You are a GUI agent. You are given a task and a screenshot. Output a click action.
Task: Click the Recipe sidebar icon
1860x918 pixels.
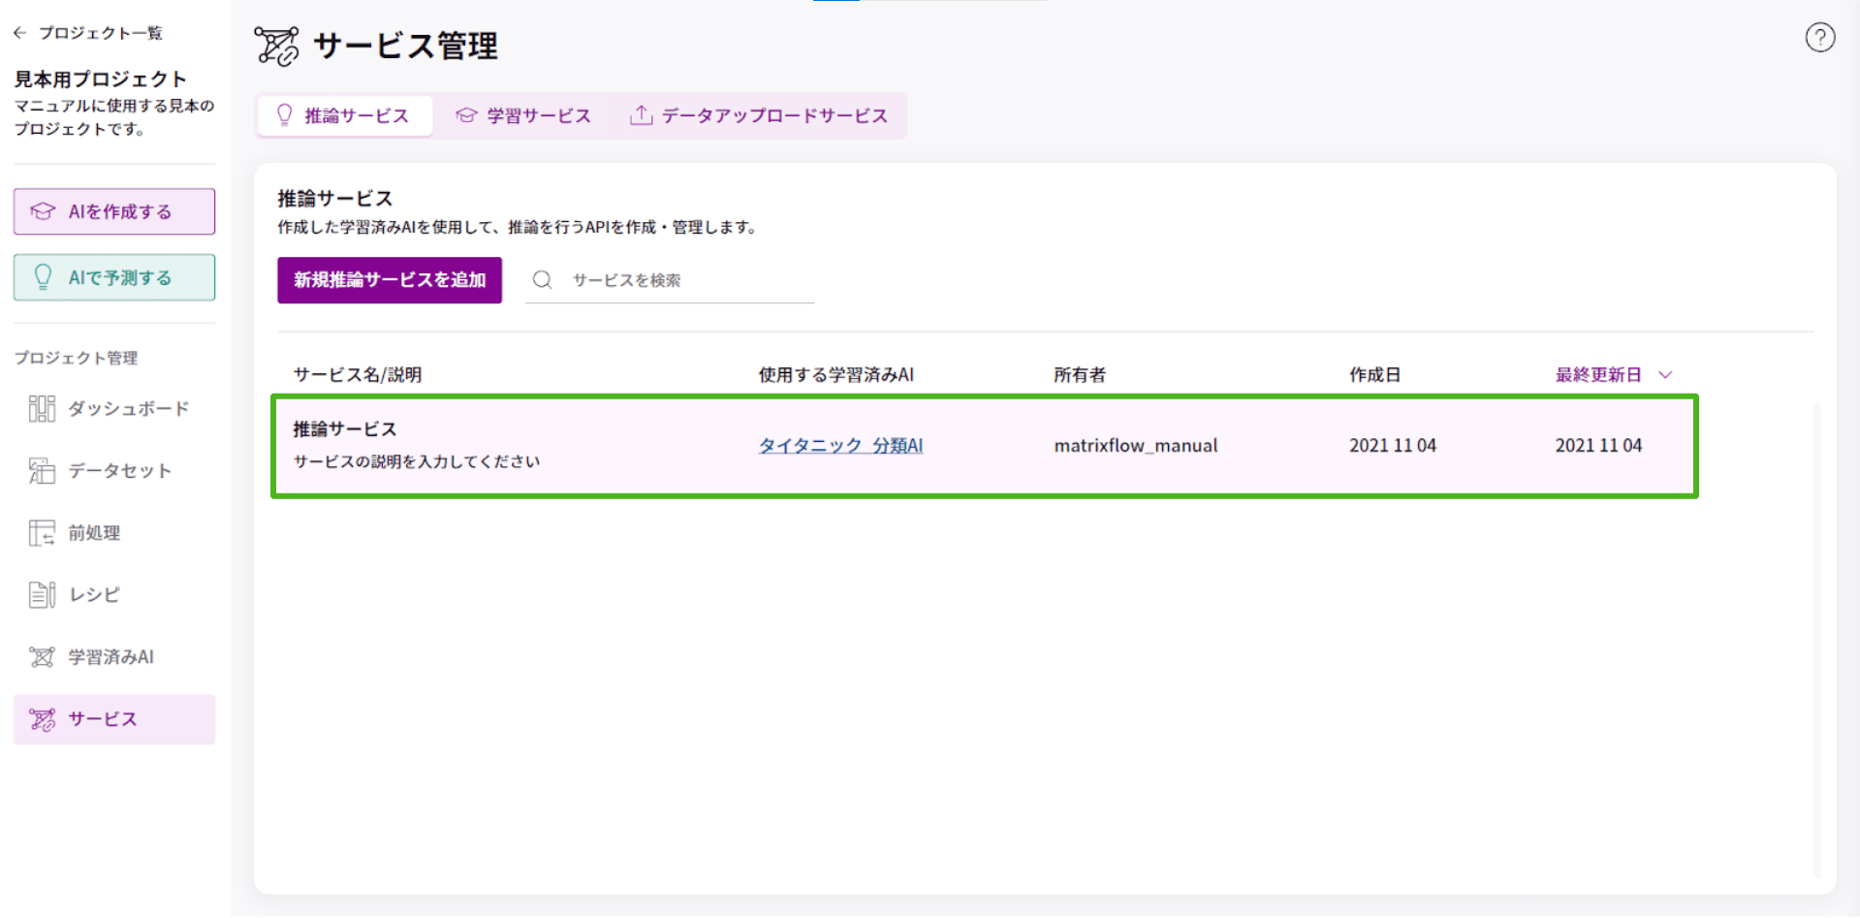click(42, 594)
